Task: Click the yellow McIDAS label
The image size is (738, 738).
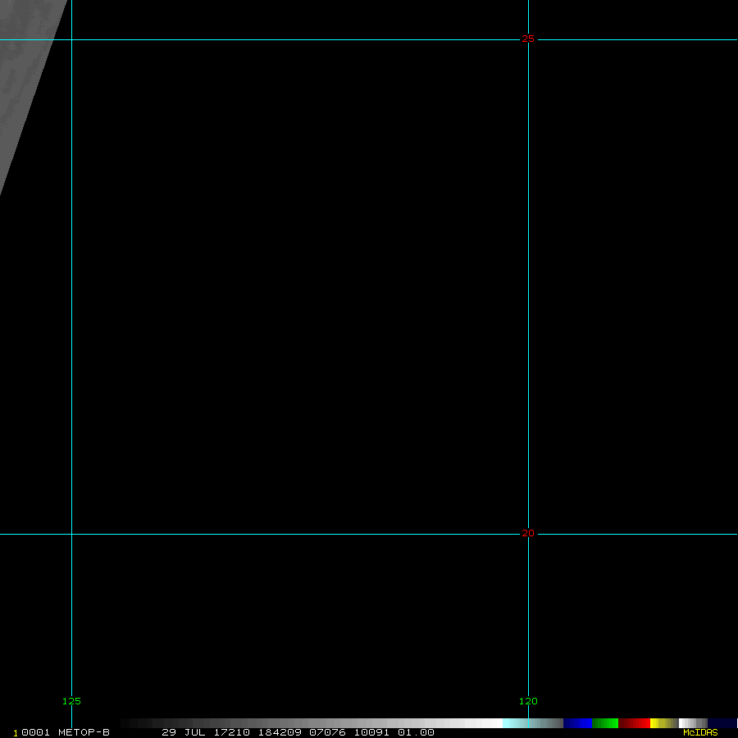Action: 700,732
